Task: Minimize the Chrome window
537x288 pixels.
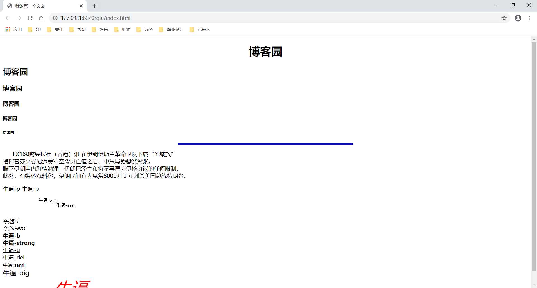Action: pyautogui.click(x=497, y=5)
